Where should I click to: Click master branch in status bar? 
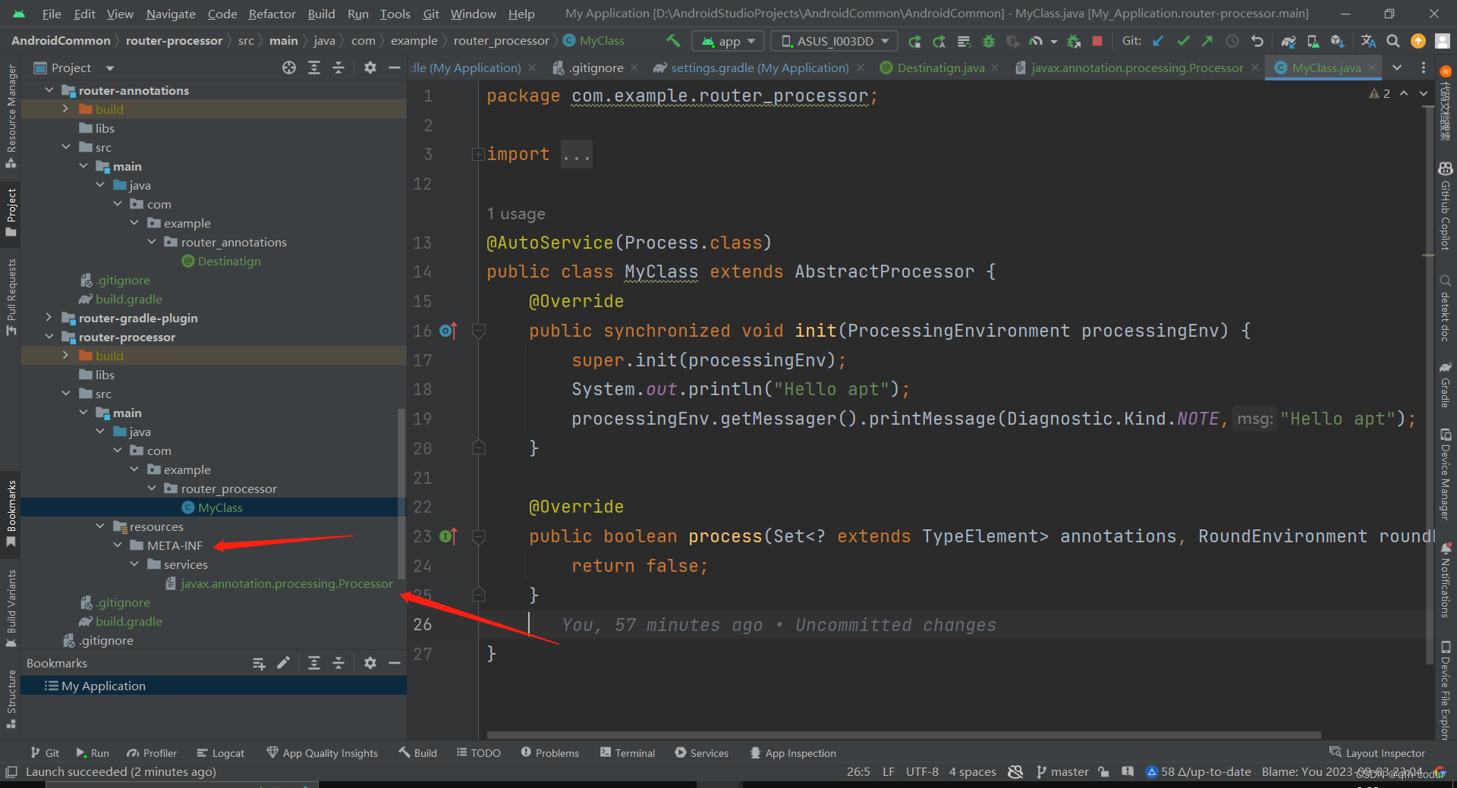click(1062, 772)
